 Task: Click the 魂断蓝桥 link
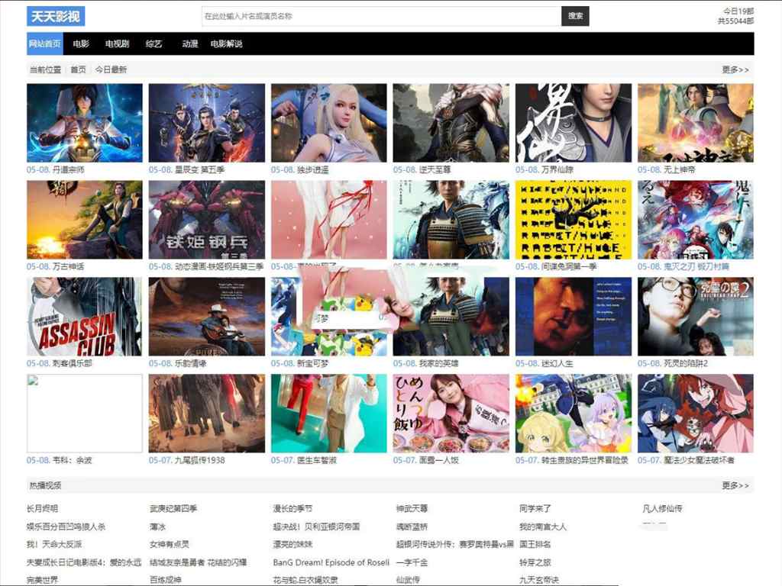coord(412,526)
